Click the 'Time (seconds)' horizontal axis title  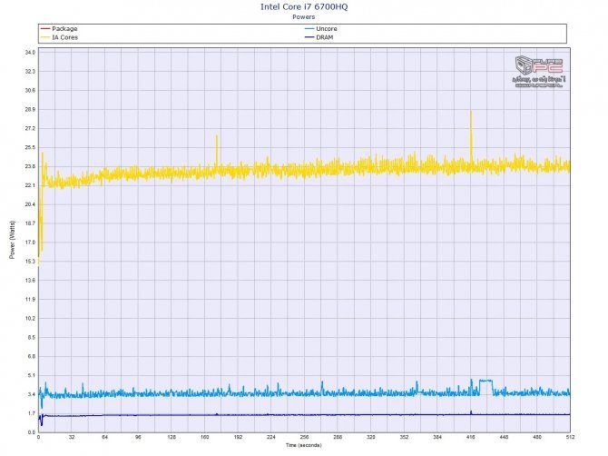[304, 445]
